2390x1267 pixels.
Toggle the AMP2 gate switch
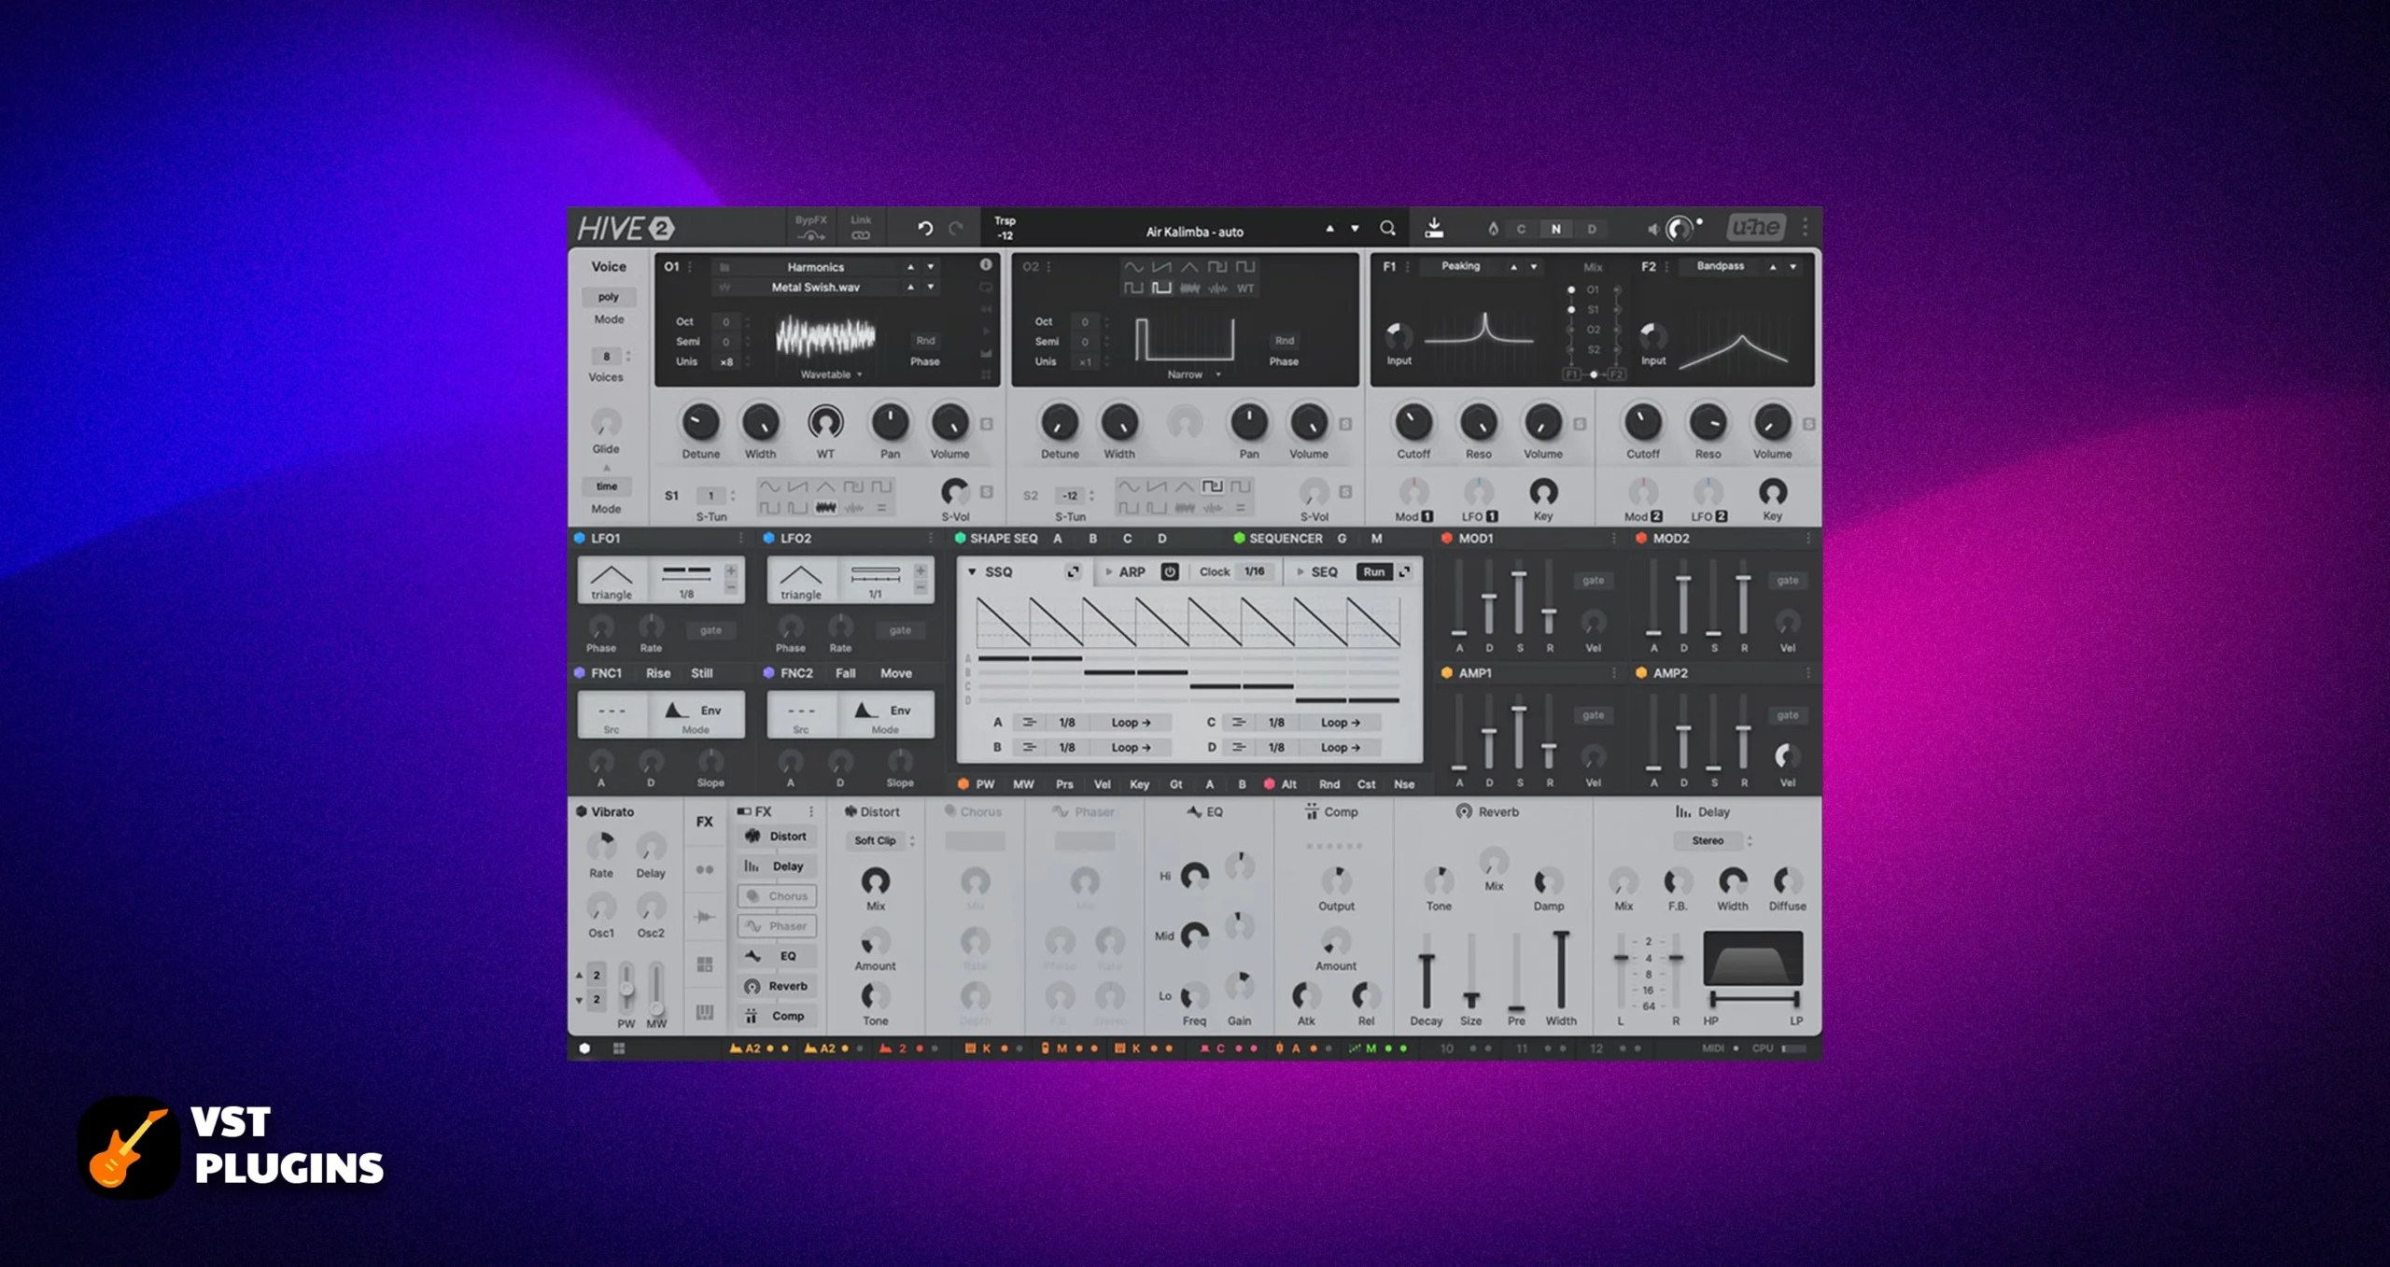click(1787, 715)
